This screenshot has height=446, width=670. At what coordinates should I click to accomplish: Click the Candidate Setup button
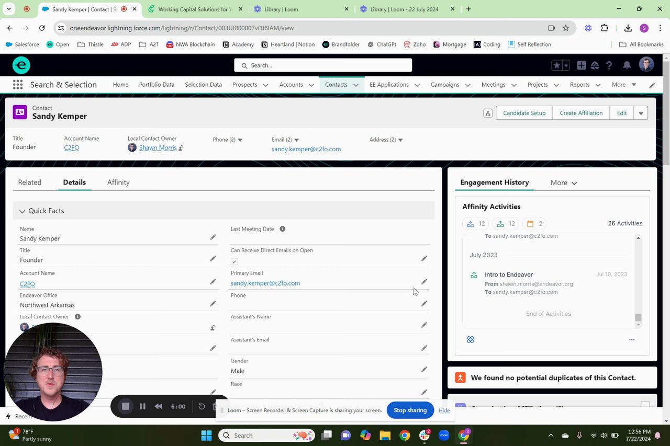tap(524, 113)
